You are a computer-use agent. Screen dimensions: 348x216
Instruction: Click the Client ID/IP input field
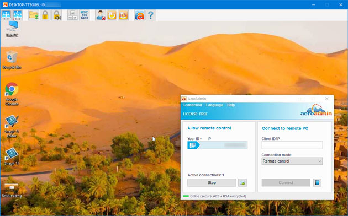click(x=292, y=145)
